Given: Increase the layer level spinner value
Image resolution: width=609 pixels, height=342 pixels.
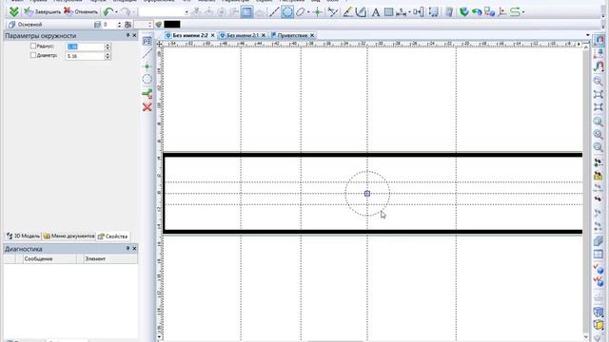Looking at the screenshot, I should (119, 23).
